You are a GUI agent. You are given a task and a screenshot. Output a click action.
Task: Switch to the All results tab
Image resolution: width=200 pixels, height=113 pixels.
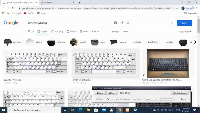[31, 31]
